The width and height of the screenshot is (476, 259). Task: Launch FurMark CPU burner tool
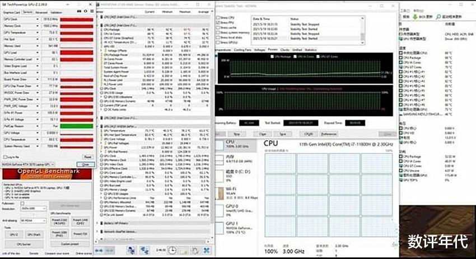coord(24,244)
